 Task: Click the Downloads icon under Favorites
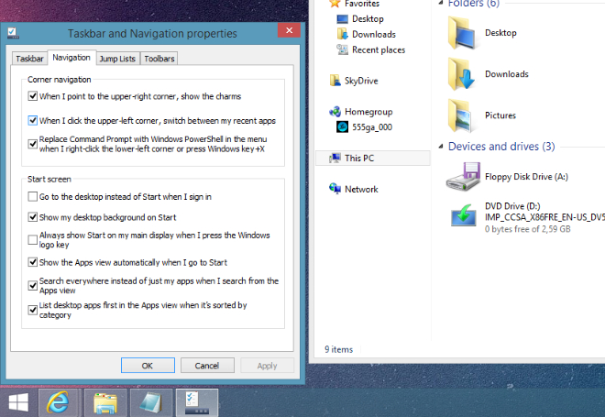(x=342, y=34)
